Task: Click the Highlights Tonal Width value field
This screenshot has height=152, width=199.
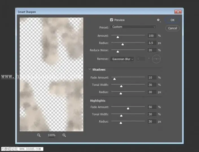Action: coord(152,114)
